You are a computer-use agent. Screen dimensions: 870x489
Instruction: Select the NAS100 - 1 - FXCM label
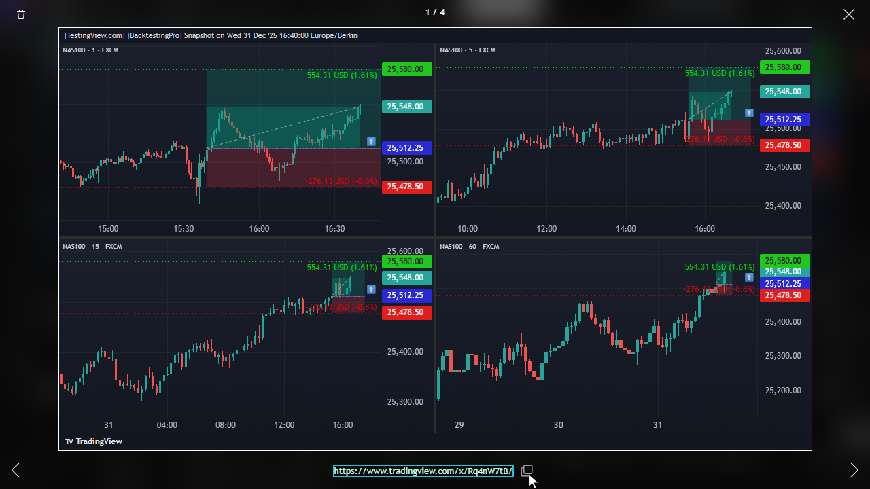click(90, 50)
